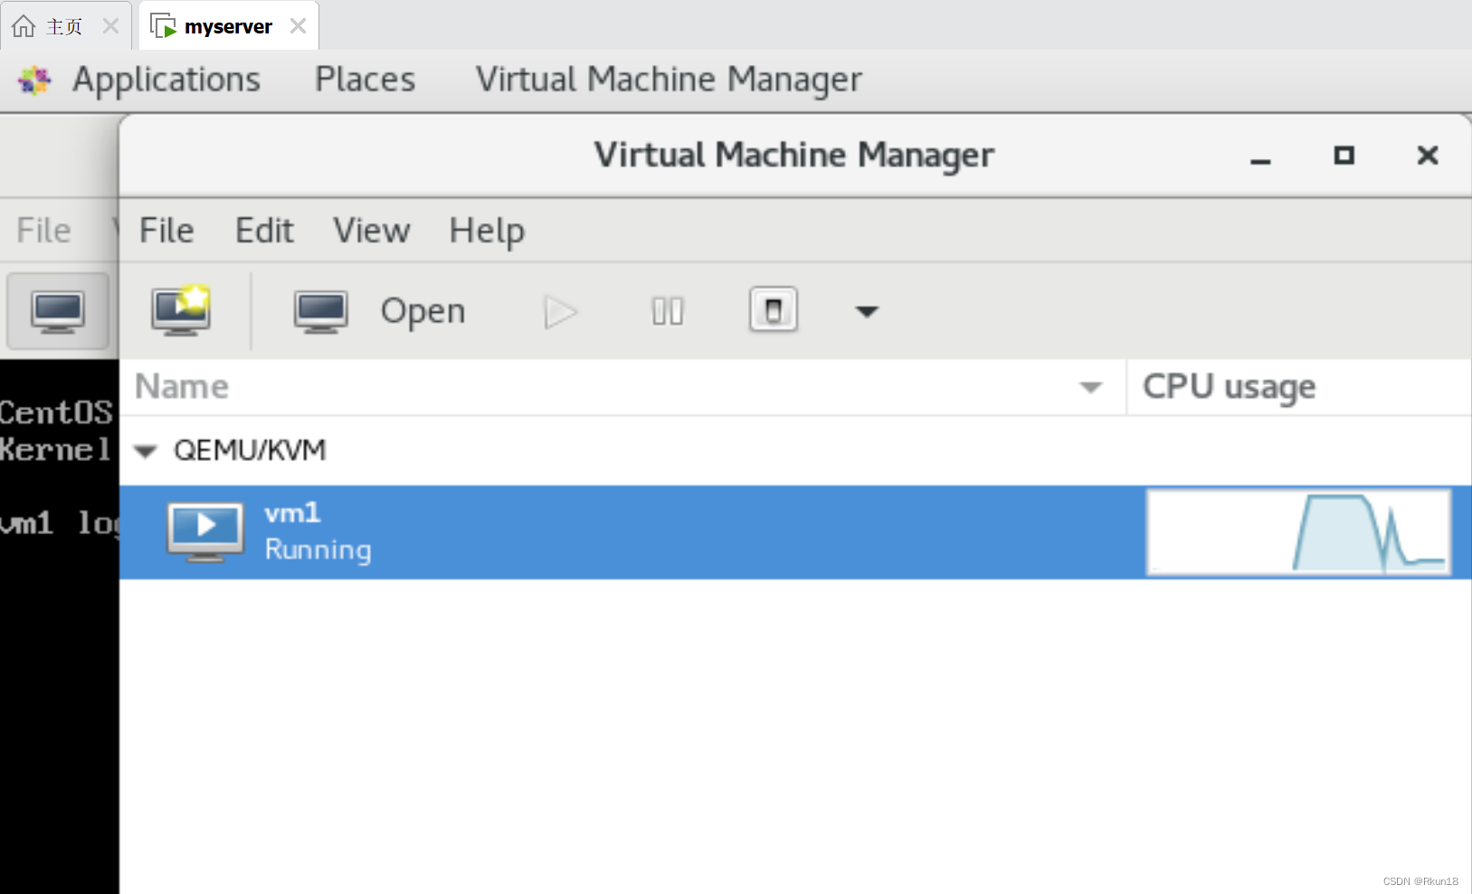This screenshot has height=894, width=1472.
Task: Sort by Name column header
Action: coord(622,387)
